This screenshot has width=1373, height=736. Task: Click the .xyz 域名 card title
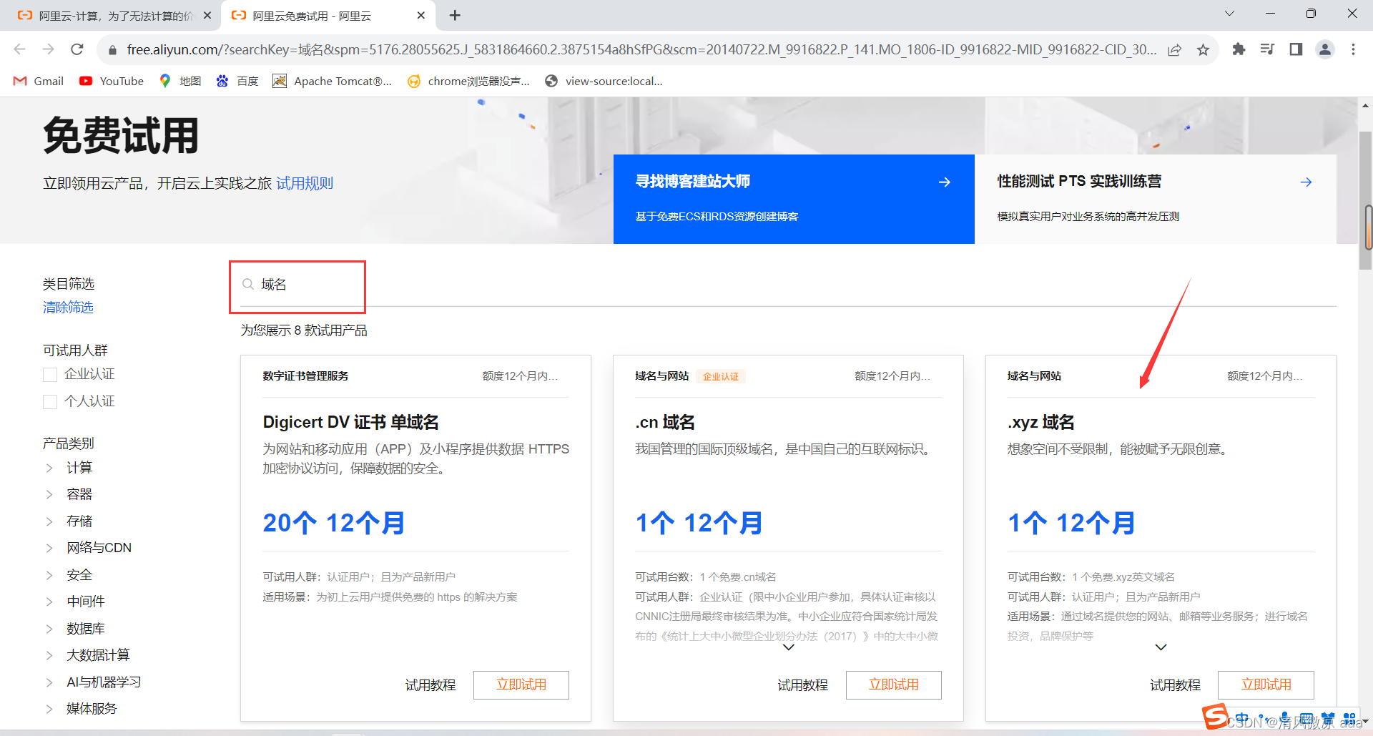coord(1040,422)
